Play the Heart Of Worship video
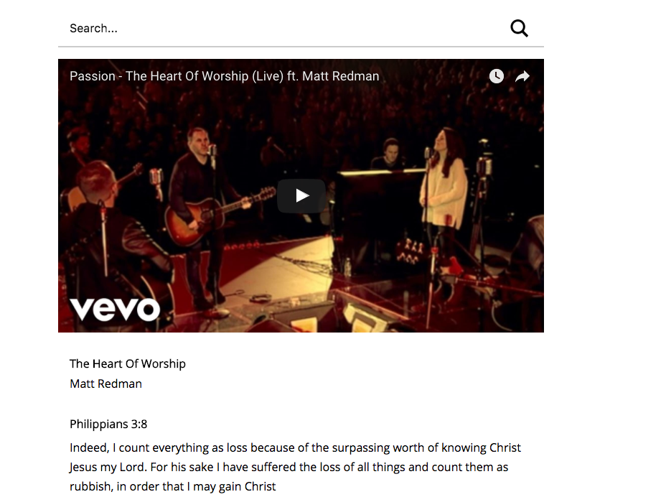The width and height of the screenshot is (666, 497). [301, 195]
